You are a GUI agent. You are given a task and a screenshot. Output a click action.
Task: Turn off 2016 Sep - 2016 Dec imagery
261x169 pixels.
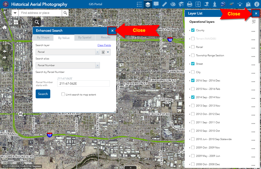pos(193,81)
